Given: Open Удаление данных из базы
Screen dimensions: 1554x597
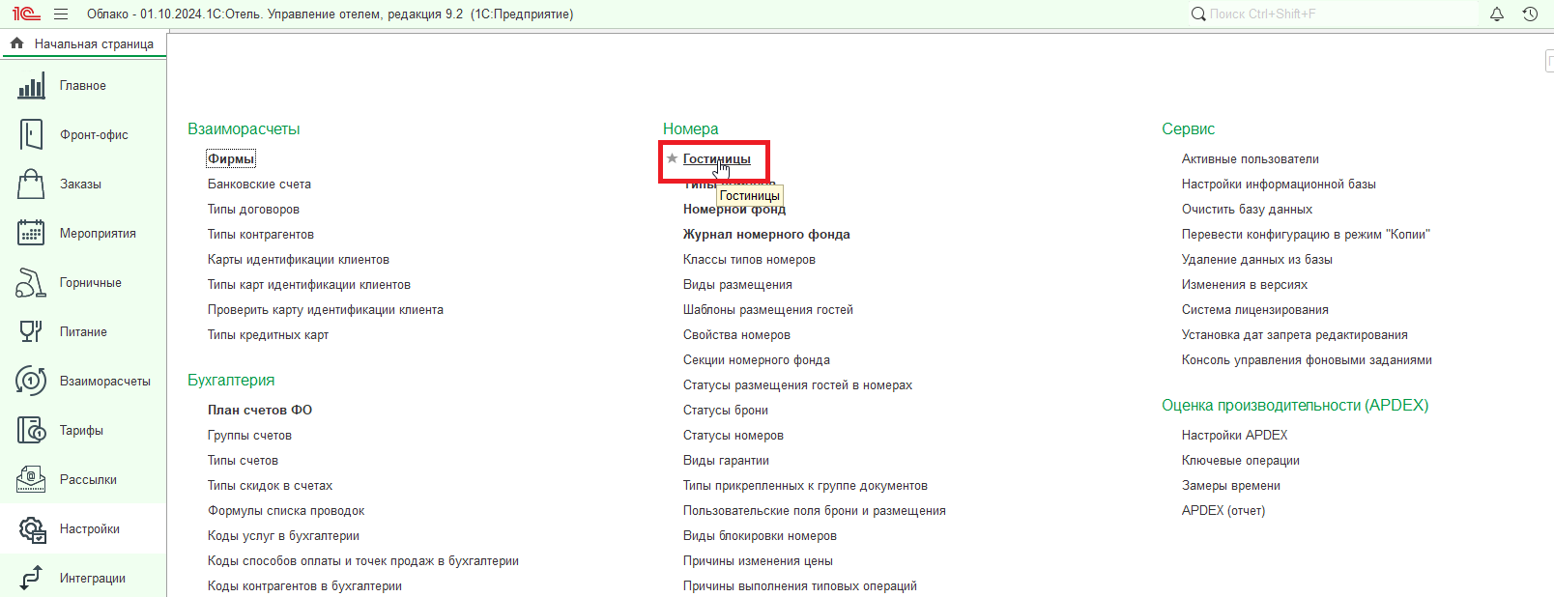Looking at the screenshot, I should (1256, 260).
